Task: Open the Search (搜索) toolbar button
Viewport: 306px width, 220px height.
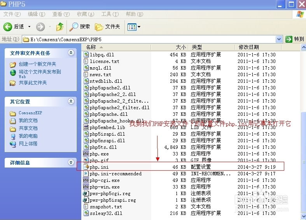Action: pos(80,27)
